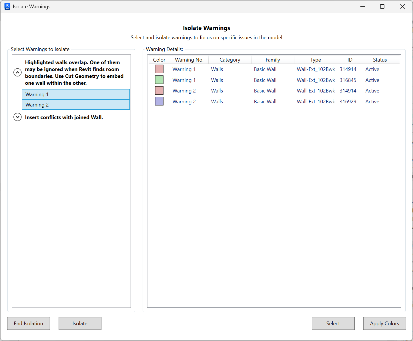413x341 pixels.
Task: Click the Category column header
Action: [x=230, y=60]
